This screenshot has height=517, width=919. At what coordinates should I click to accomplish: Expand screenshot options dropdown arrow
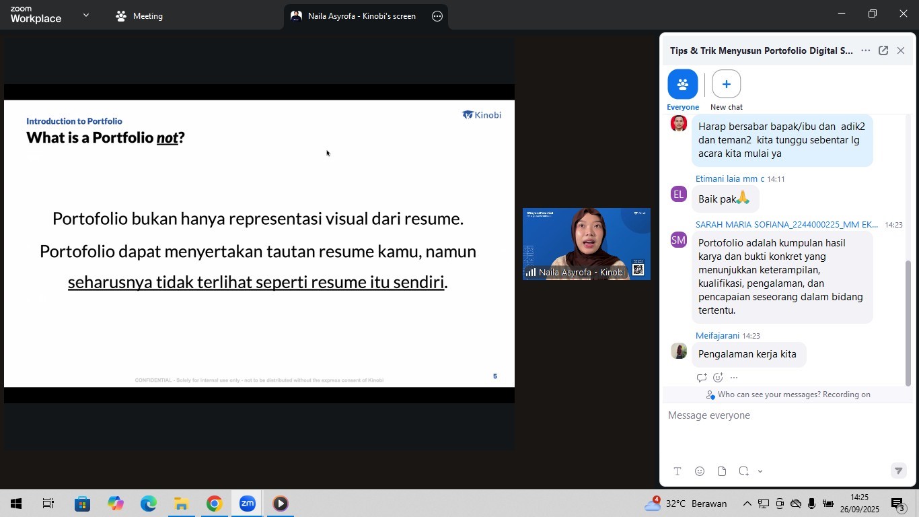click(x=760, y=471)
